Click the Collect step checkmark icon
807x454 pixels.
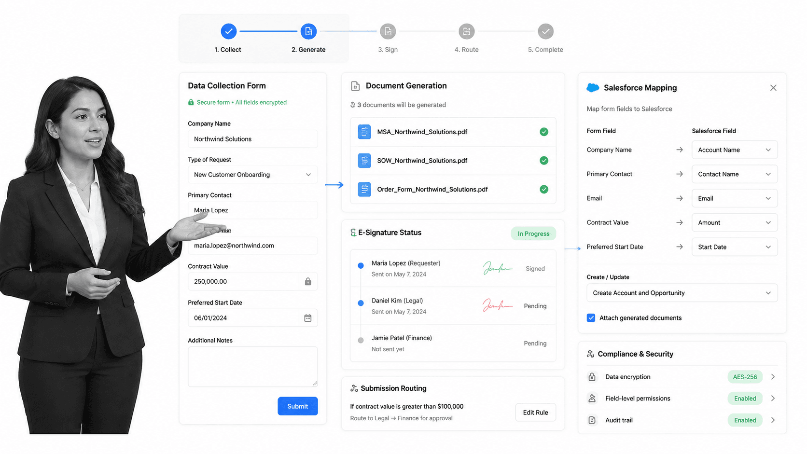[x=229, y=31]
